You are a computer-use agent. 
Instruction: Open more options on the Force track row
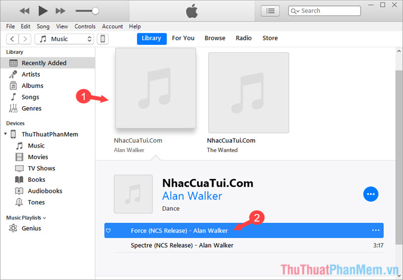tap(375, 231)
